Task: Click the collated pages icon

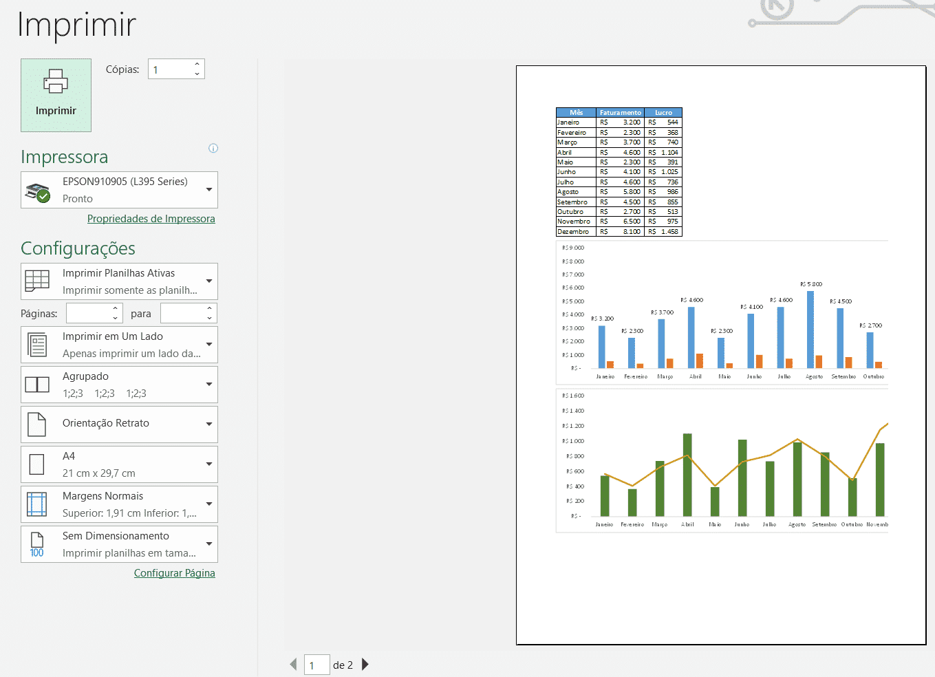Action: [37, 385]
